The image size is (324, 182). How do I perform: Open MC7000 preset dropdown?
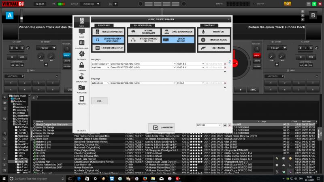pyautogui.click(x=209, y=125)
